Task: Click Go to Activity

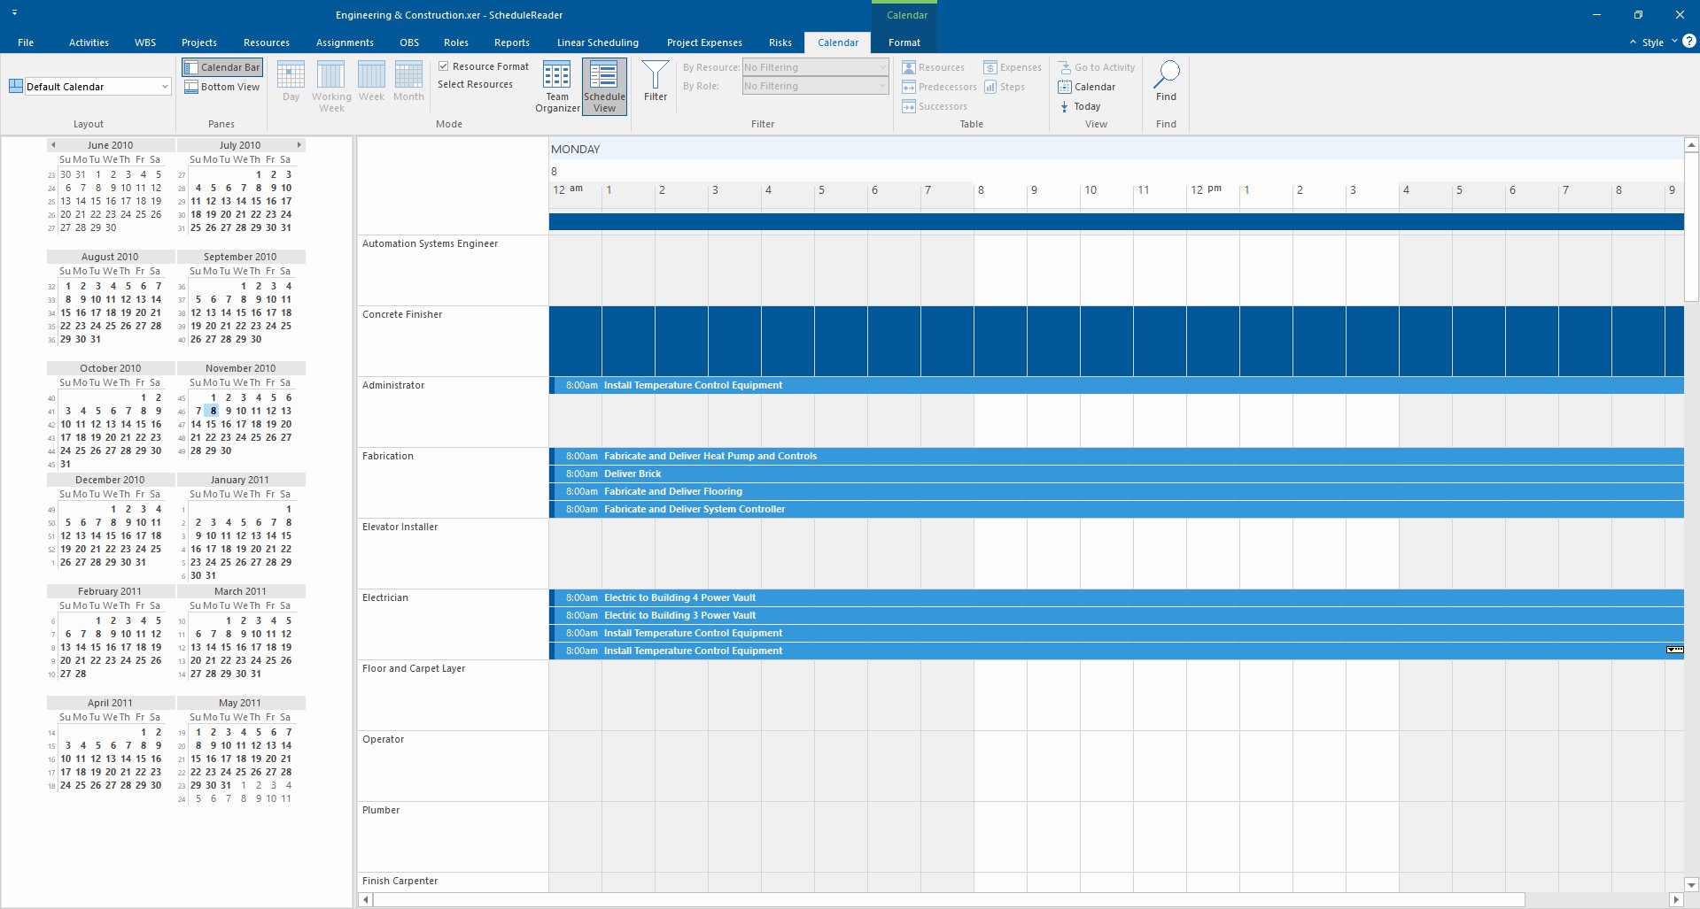Action: 1097,67
